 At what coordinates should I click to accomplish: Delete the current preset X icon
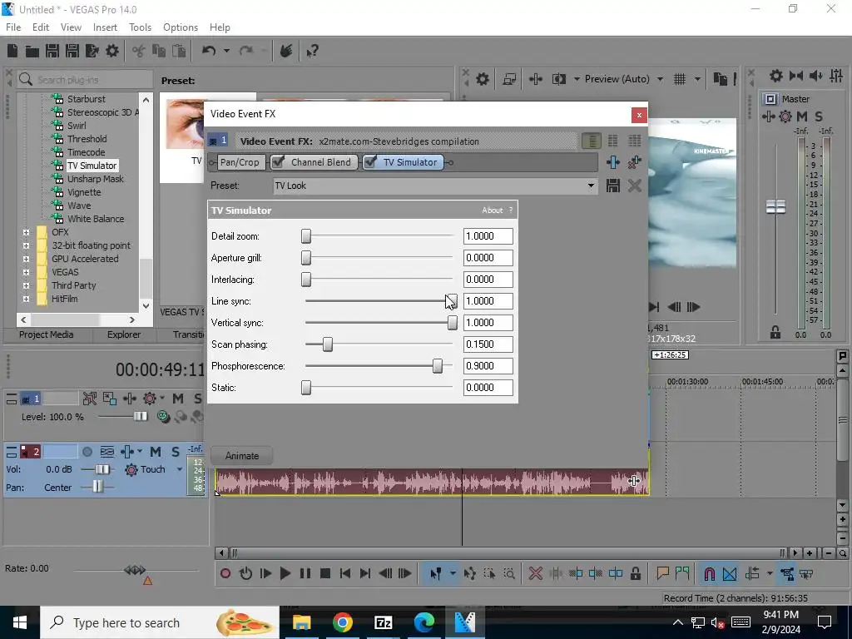(634, 186)
